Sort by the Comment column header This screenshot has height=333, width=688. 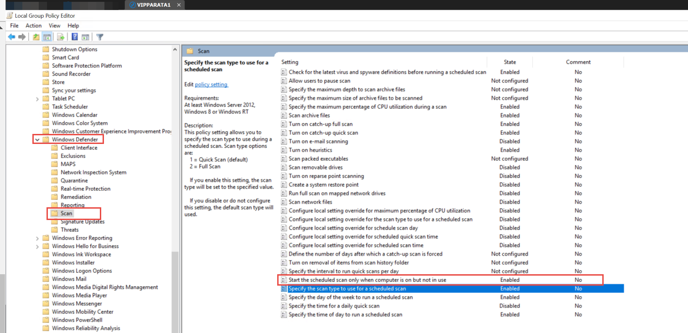coord(578,62)
